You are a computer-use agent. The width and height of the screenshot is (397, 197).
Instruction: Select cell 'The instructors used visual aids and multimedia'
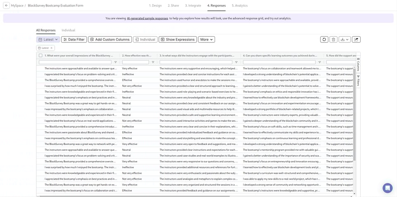pyautogui.click(x=199, y=109)
